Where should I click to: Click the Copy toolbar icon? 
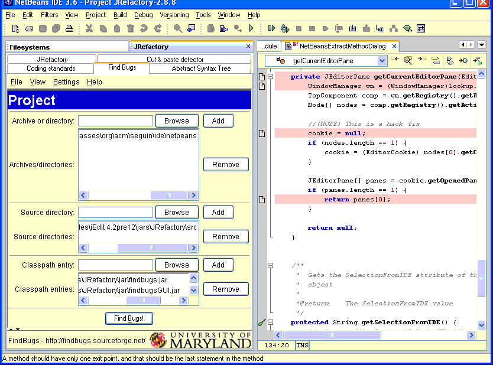[103, 28]
